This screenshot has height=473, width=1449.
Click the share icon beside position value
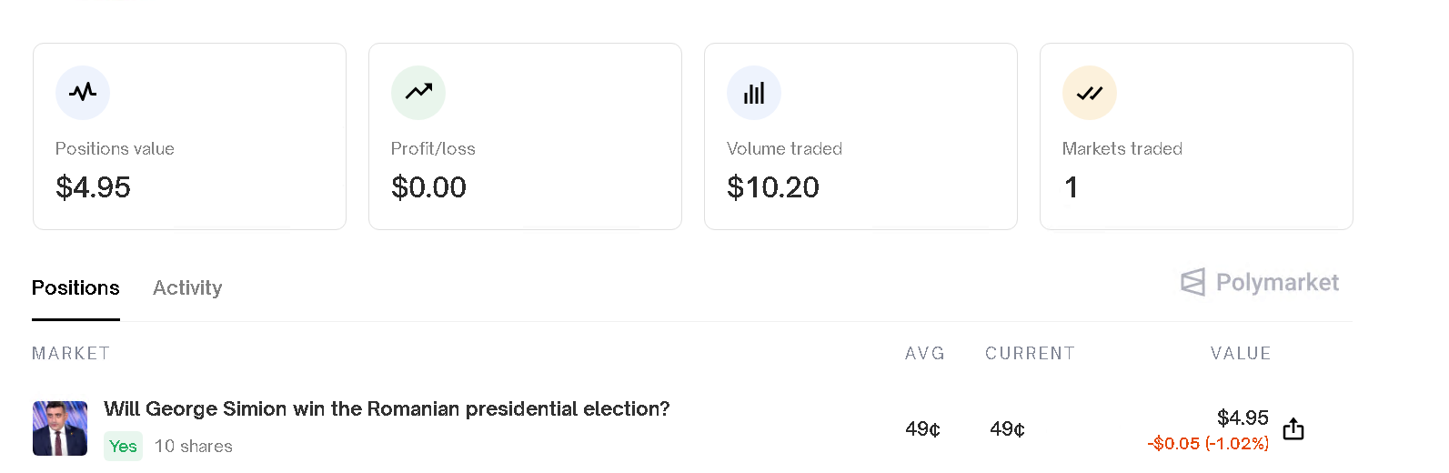tap(1293, 428)
